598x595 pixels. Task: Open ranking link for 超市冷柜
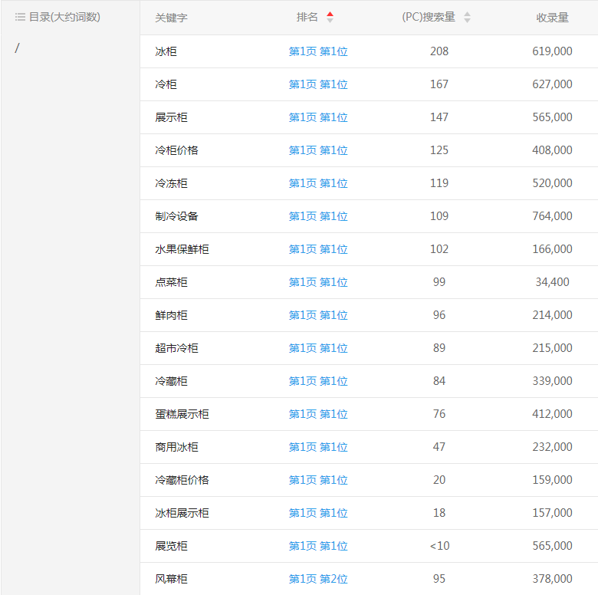[x=318, y=348]
